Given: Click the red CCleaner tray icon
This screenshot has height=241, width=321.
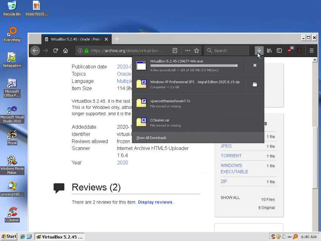Looking at the screenshot, I should tap(273, 237).
